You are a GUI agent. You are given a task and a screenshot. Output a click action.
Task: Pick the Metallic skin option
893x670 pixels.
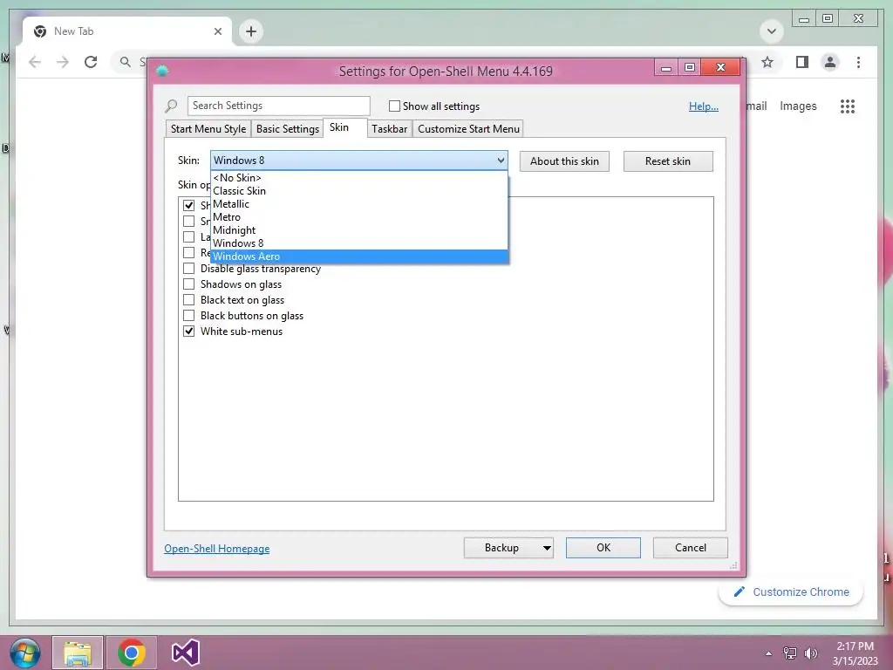pyautogui.click(x=358, y=204)
